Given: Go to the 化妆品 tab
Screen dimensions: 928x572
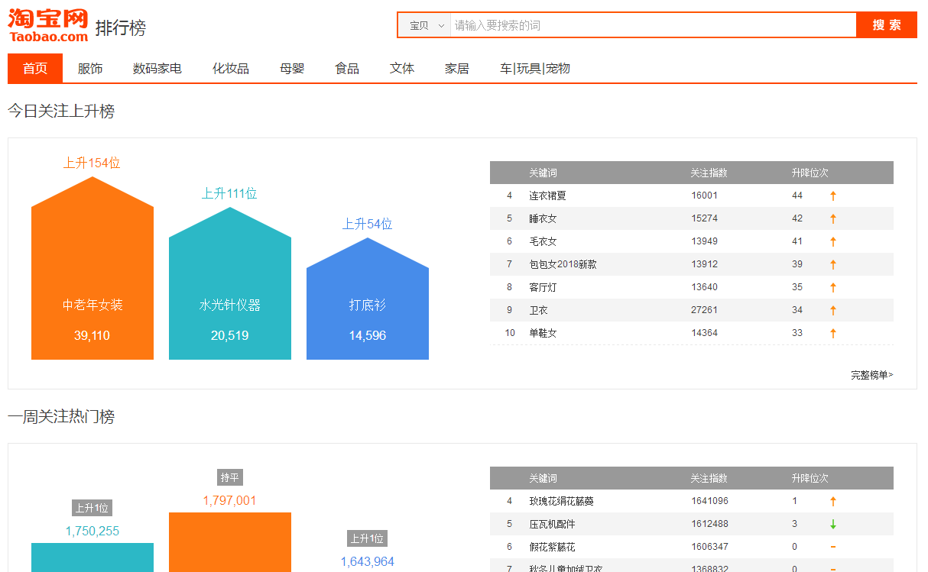Looking at the screenshot, I should [231, 68].
